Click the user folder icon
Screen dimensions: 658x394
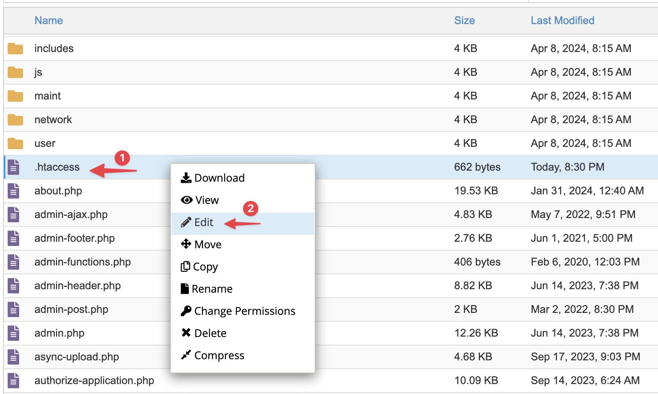pyautogui.click(x=15, y=143)
